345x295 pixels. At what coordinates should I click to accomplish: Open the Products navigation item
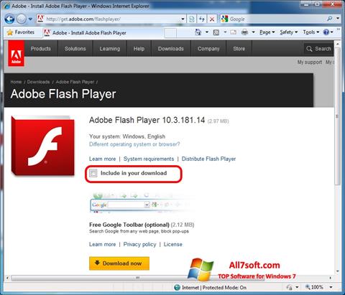[41, 49]
